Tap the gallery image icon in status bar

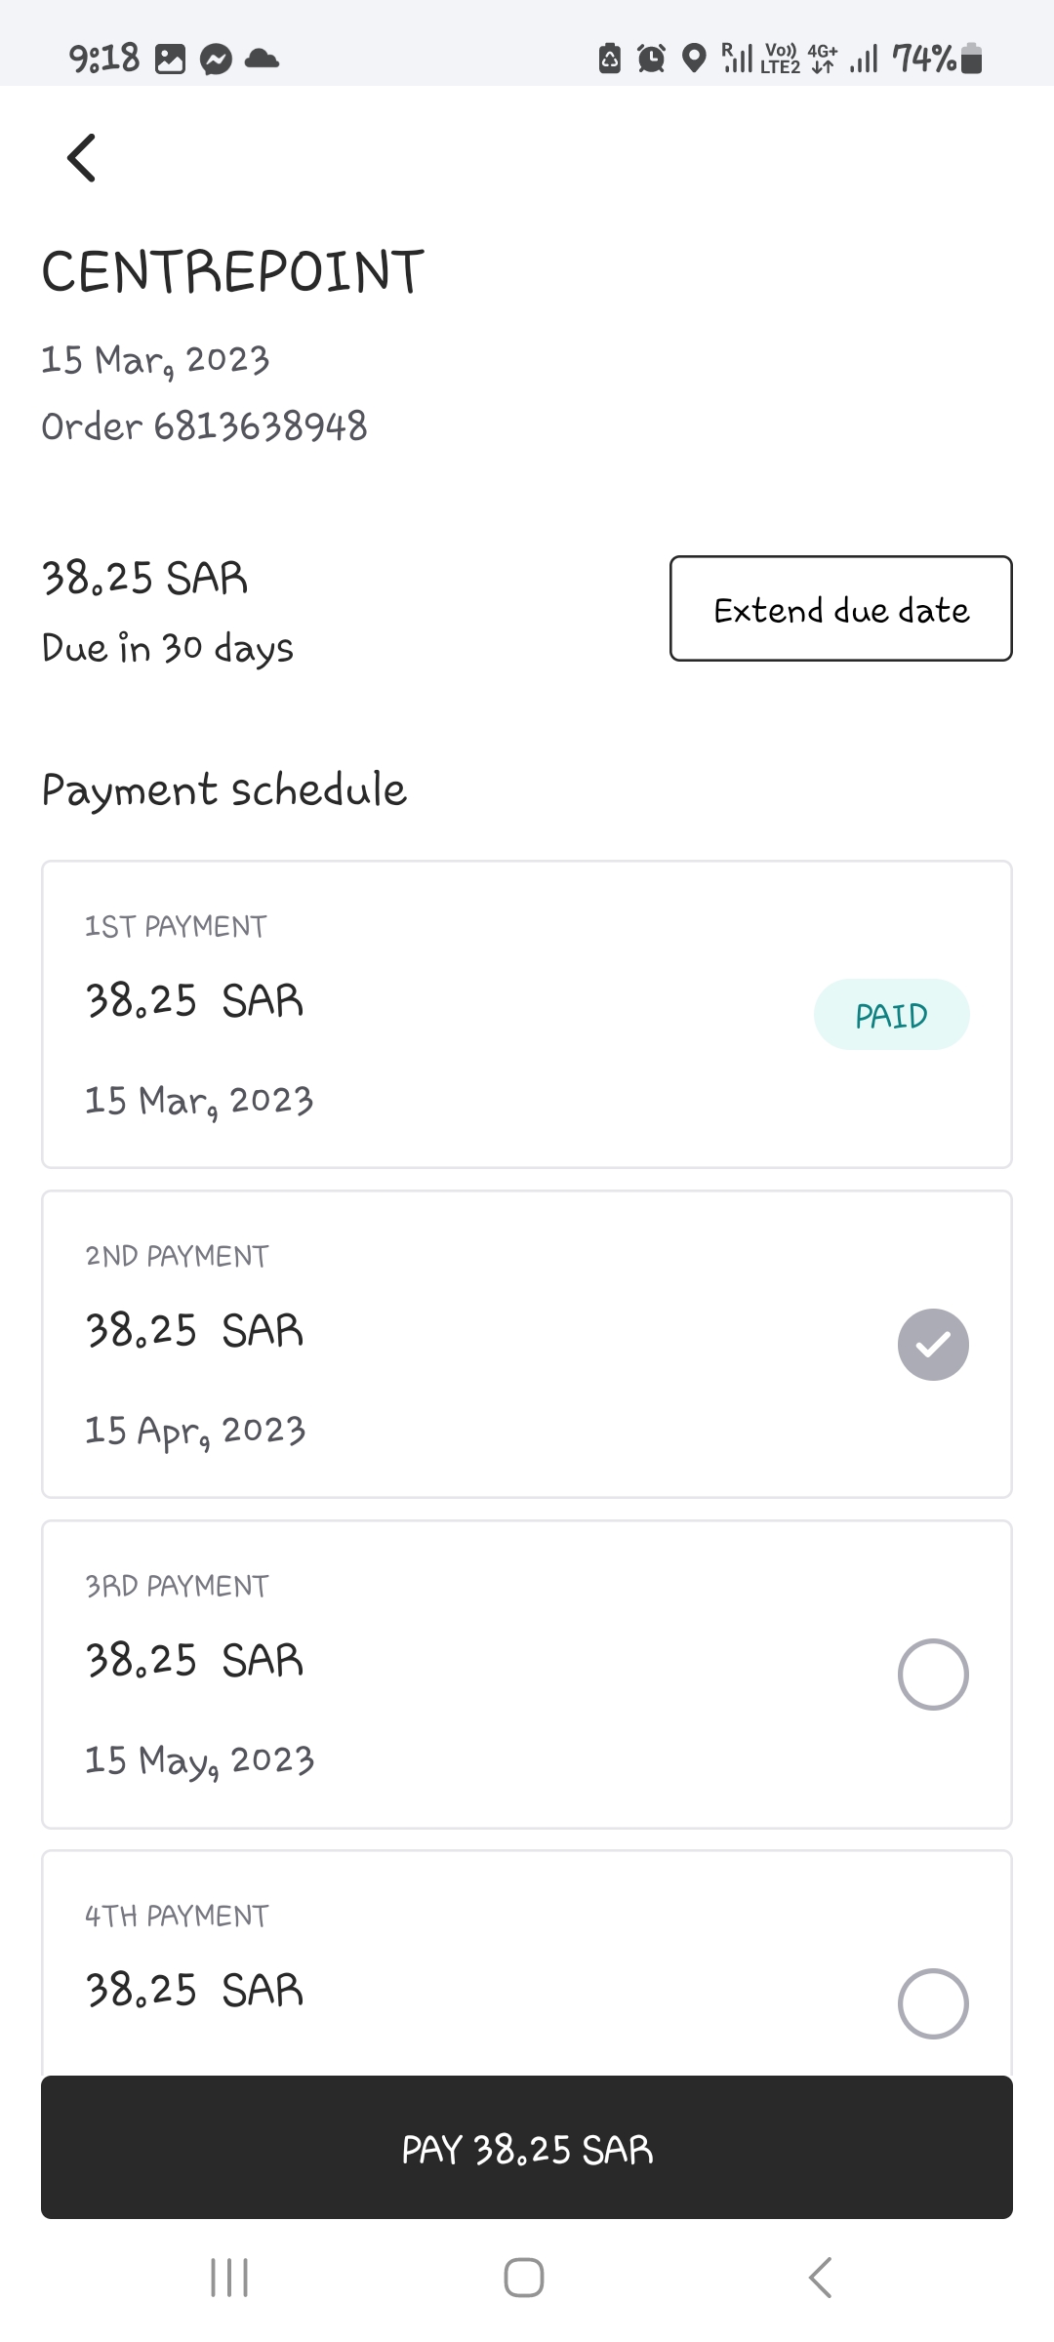[x=170, y=60]
